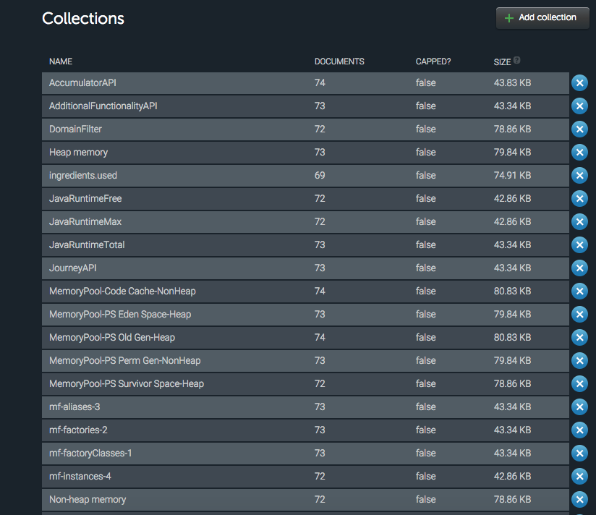Click size 80.83 KB in MemoryPool-Code Cache-NonHeap row
Image resolution: width=596 pixels, height=515 pixels.
512,291
